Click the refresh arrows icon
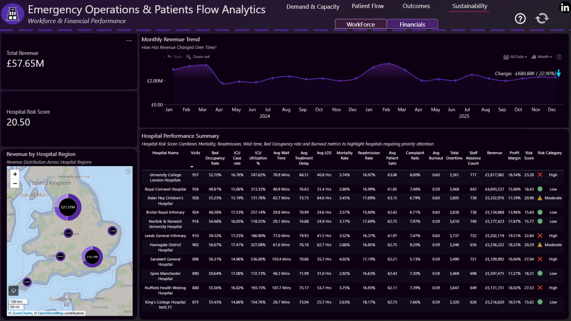 542,18
